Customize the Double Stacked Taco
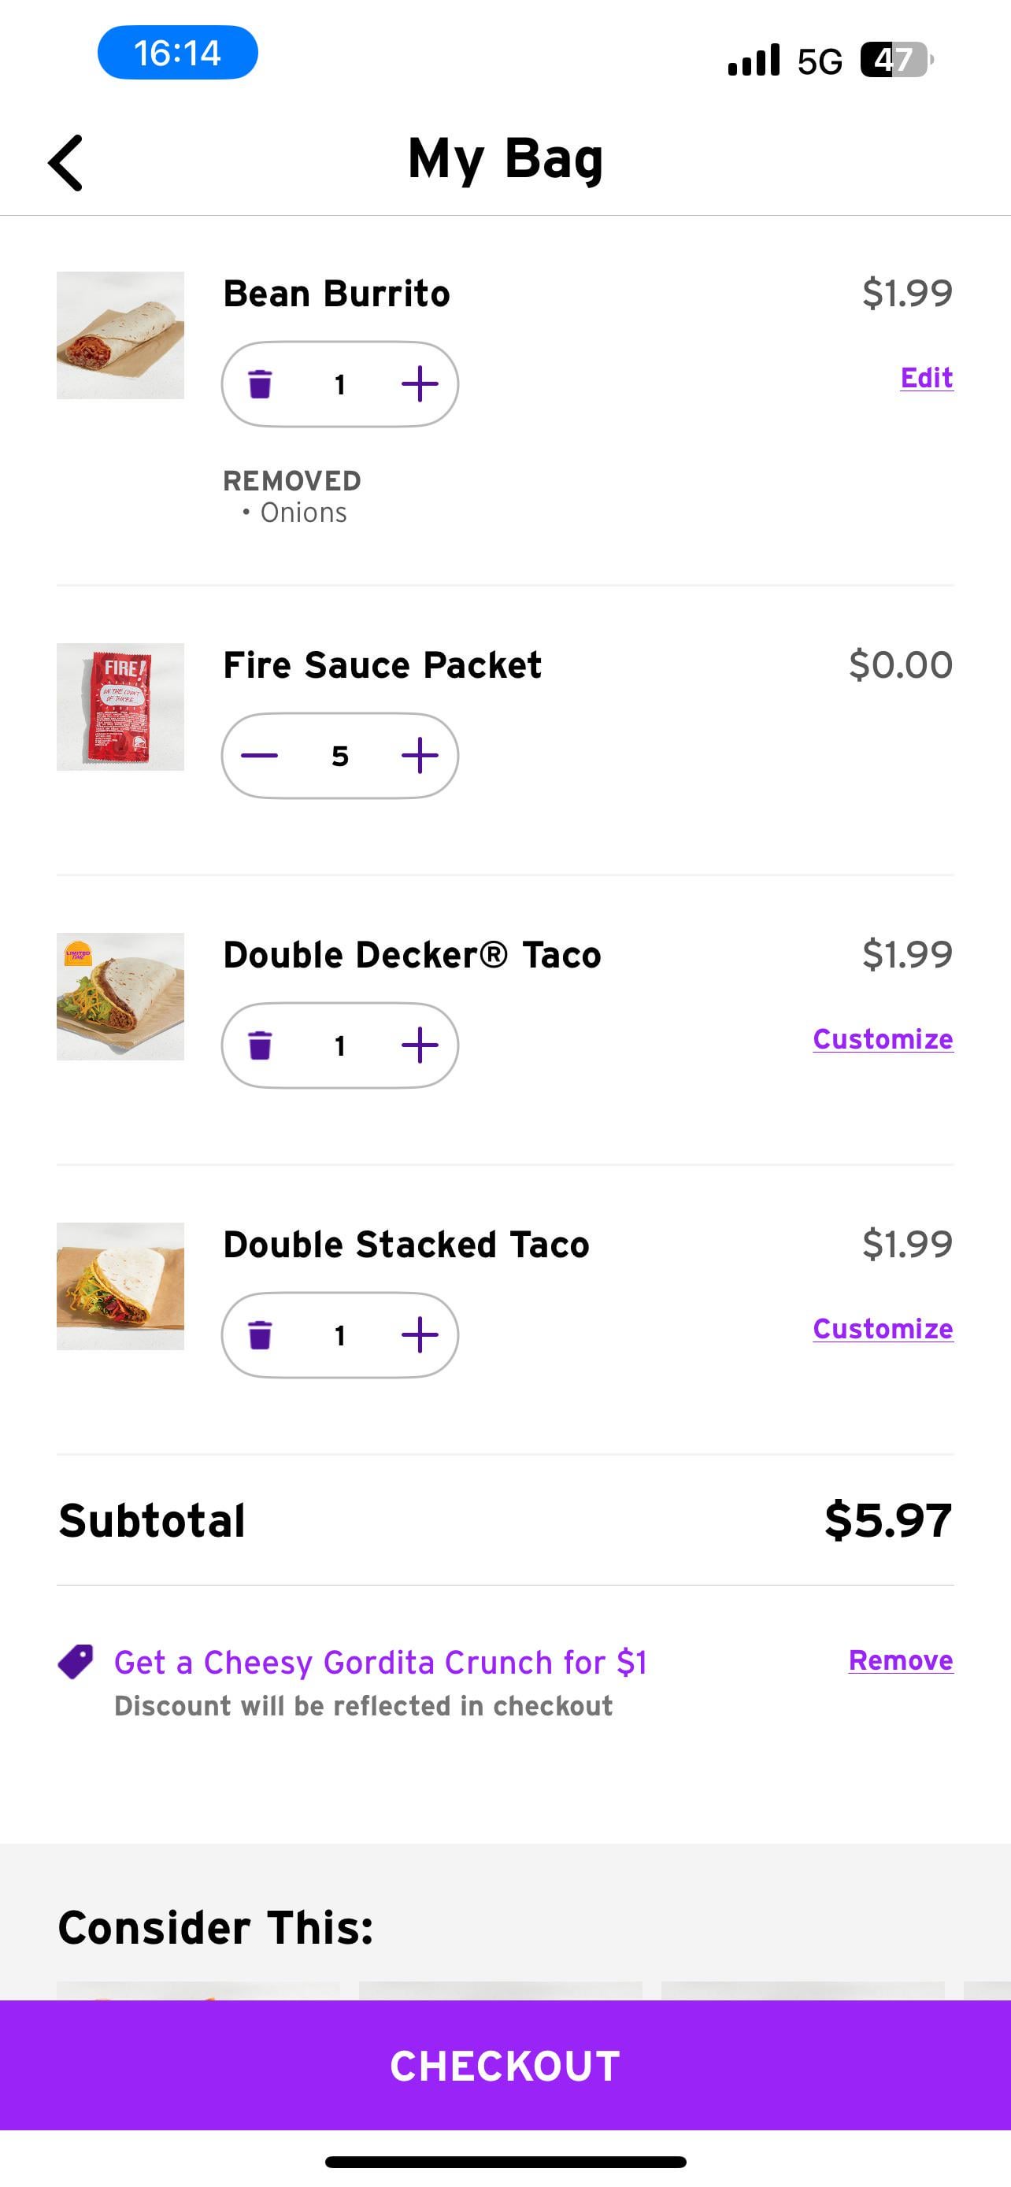The width and height of the screenshot is (1011, 2187). 883,1329
